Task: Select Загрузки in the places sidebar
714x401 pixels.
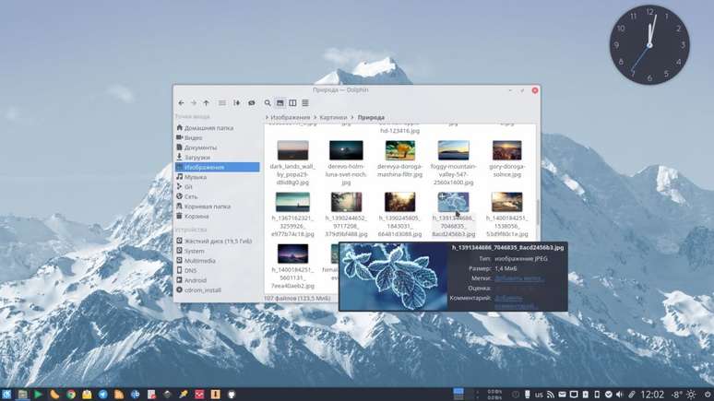Action: point(196,158)
